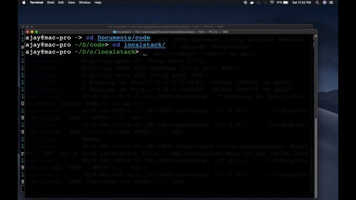Open Notification Center list icon

332,2
